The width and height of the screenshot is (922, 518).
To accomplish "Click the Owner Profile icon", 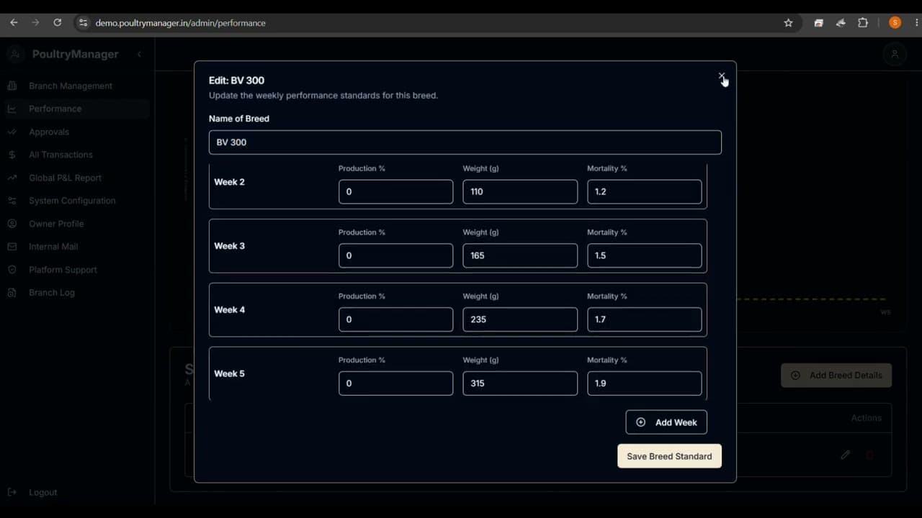I will [x=12, y=224].
